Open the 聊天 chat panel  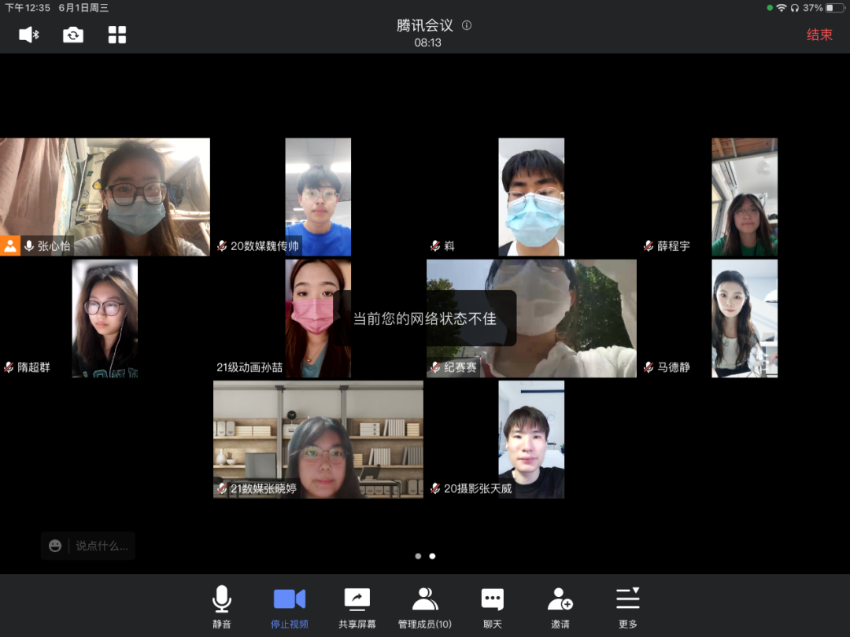pyautogui.click(x=493, y=607)
